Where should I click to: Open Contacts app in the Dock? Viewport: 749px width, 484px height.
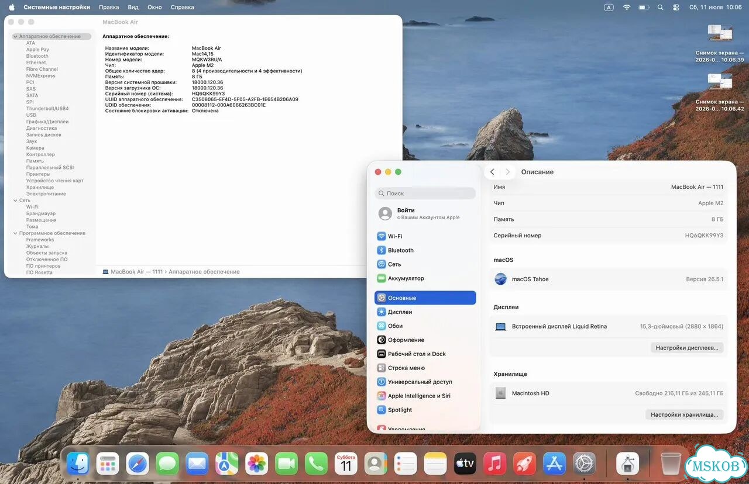pos(376,464)
